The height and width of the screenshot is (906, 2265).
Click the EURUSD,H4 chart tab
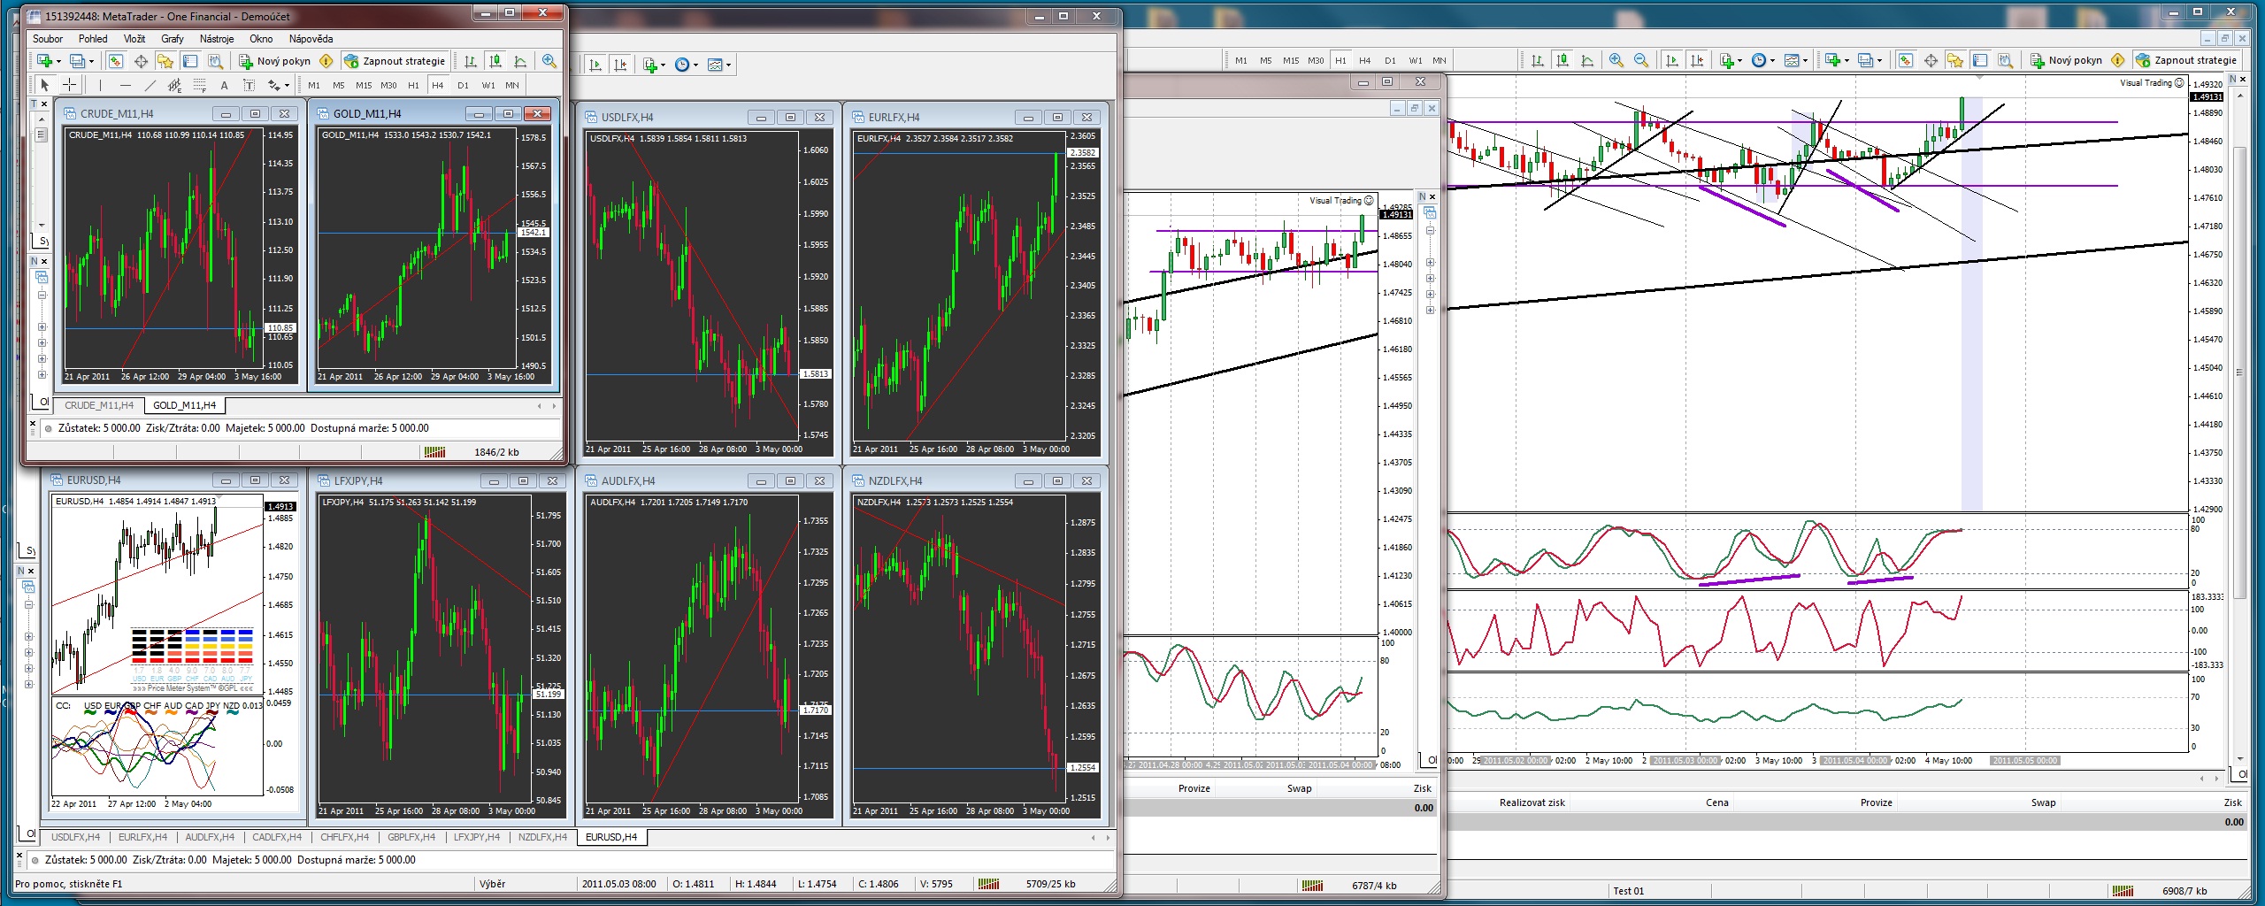(611, 837)
